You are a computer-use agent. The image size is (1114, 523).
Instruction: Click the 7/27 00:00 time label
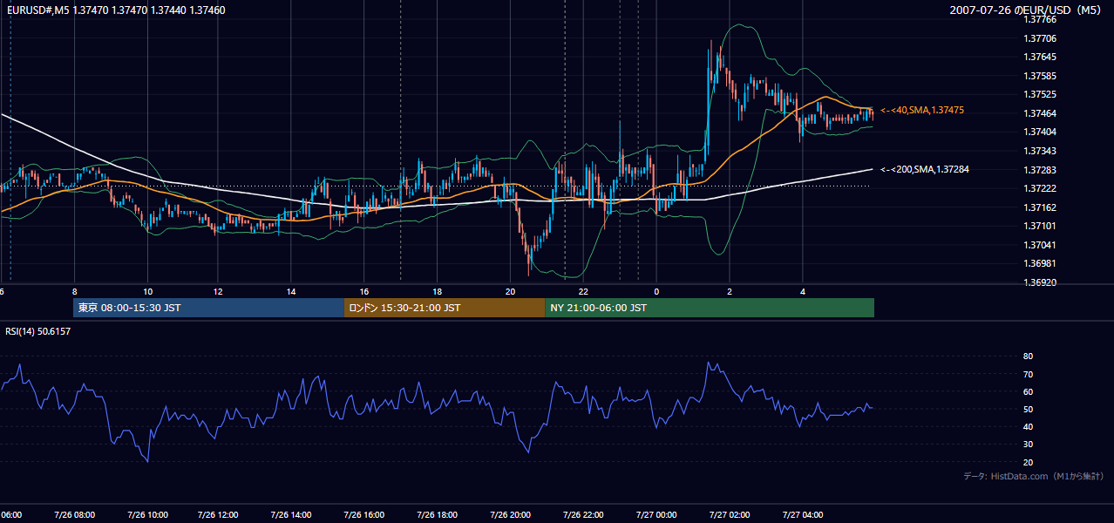pos(655,515)
